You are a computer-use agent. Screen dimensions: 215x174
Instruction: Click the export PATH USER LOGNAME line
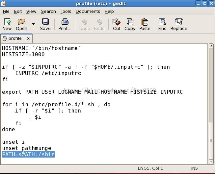pos(92,92)
